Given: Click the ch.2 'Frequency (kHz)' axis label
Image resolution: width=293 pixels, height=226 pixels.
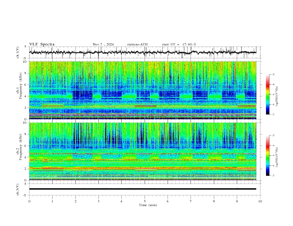Looking at the screenshot, I should (x=21, y=147).
